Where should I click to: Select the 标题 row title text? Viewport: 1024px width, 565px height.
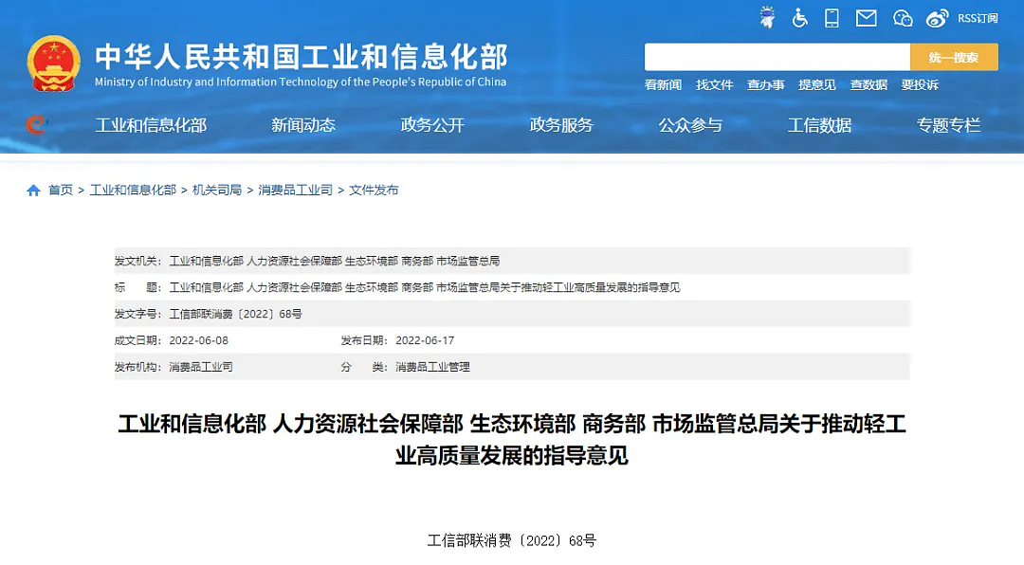click(x=425, y=287)
